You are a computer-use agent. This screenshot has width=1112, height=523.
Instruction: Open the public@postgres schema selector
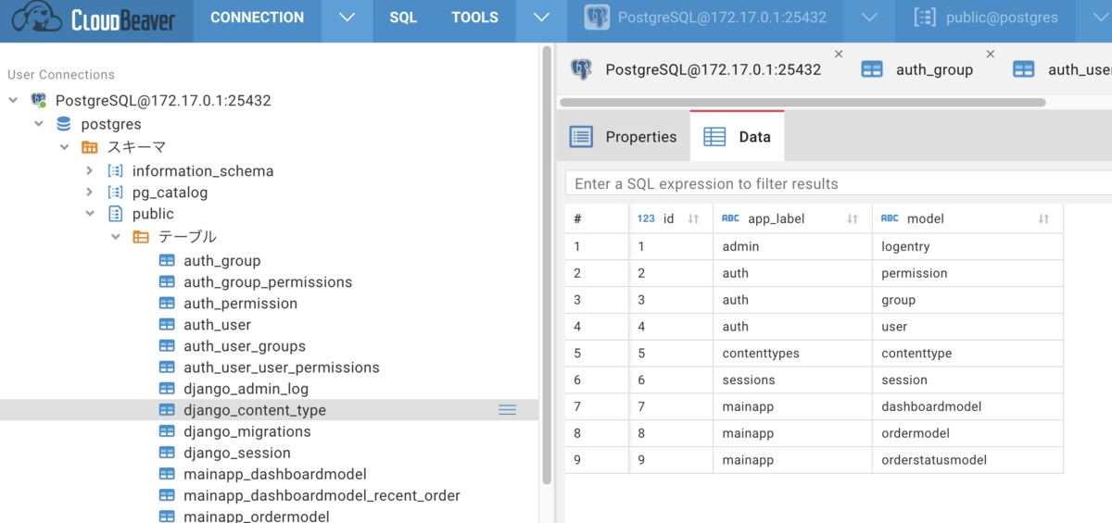(985, 18)
